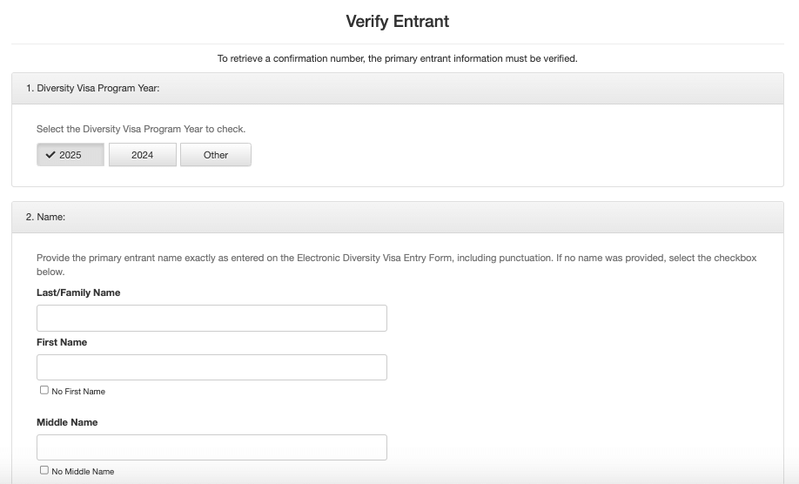
Task: Tick the No First Name checkbox
Action: [x=44, y=391]
